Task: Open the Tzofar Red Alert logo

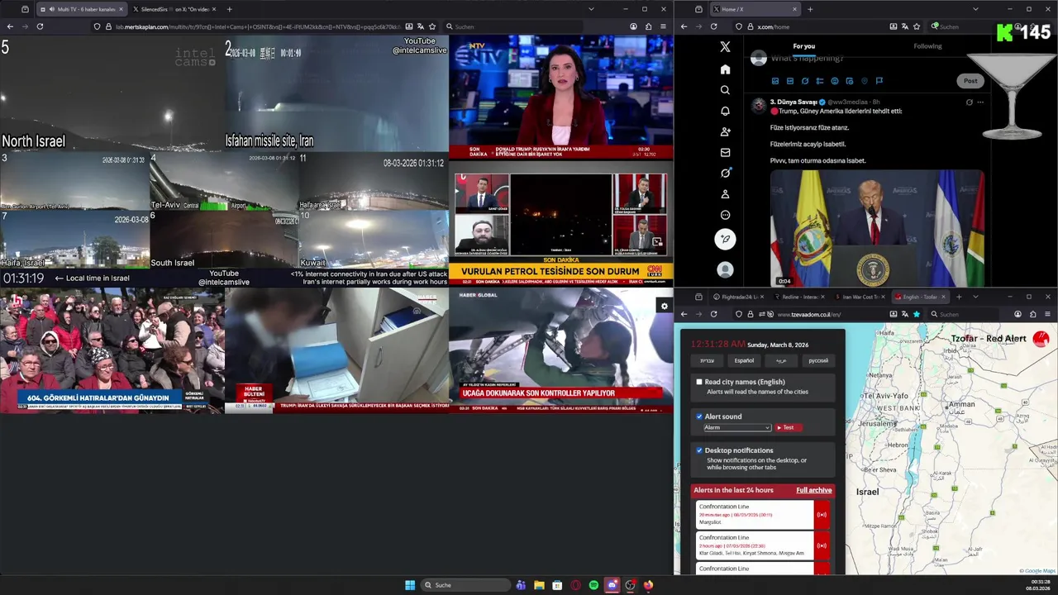Action: pyautogui.click(x=1041, y=339)
